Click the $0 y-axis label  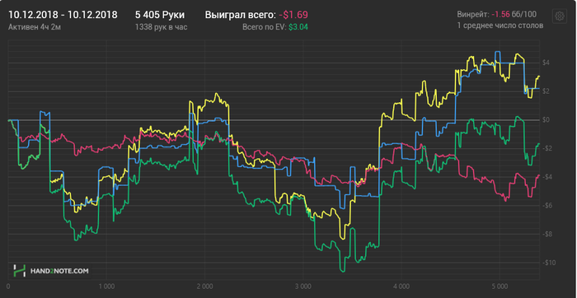(x=546, y=120)
